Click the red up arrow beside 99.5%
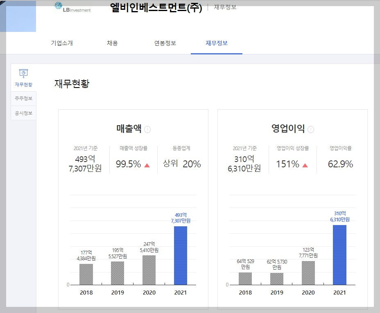Image resolution: width=380 pixels, height=313 pixels. pos(147,165)
